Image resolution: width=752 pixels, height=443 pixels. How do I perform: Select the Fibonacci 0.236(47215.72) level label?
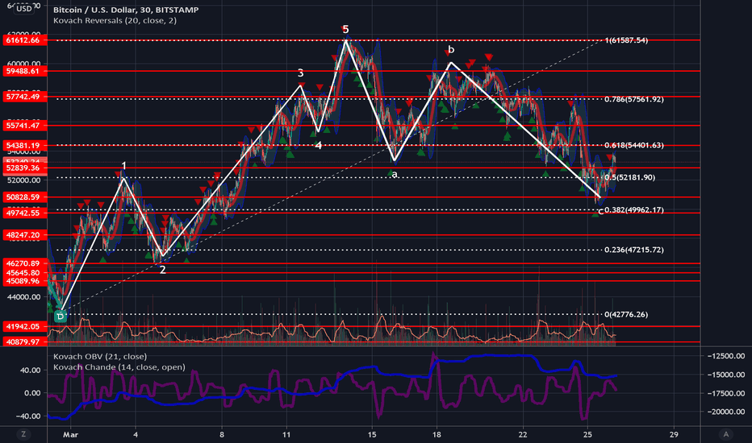[x=634, y=250]
